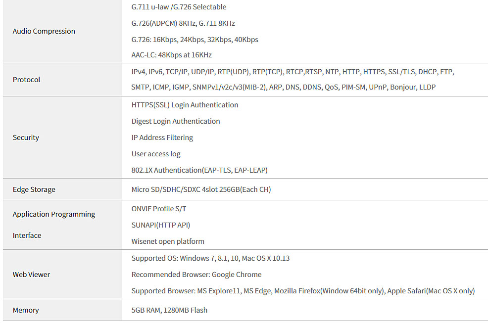Click the HTTPS(SSL) Login Authentication text

[x=185, y=105]
